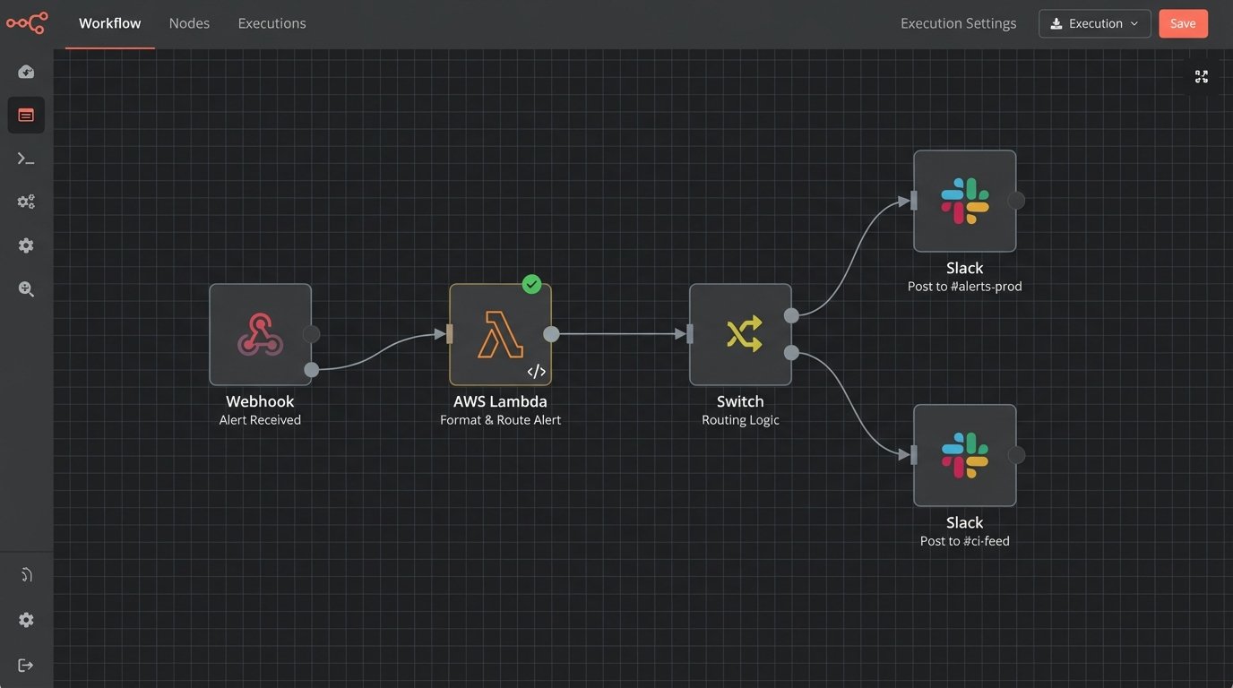
Task: Click the logo in the top left corner
Action: 26,23
